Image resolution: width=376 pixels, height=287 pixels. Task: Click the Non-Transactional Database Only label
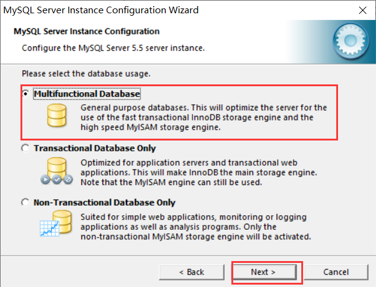pos(105,203)
